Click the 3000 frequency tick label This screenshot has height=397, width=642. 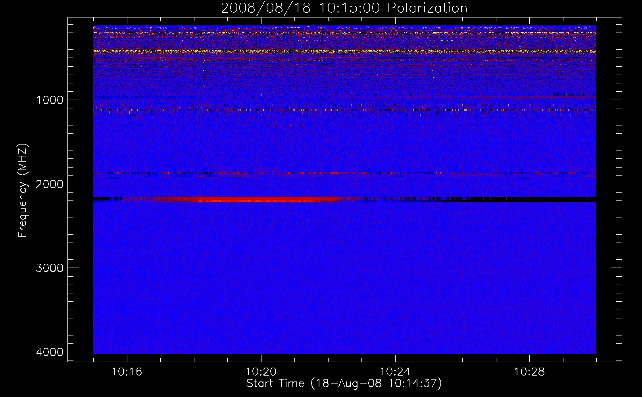[x=50, y=268]
